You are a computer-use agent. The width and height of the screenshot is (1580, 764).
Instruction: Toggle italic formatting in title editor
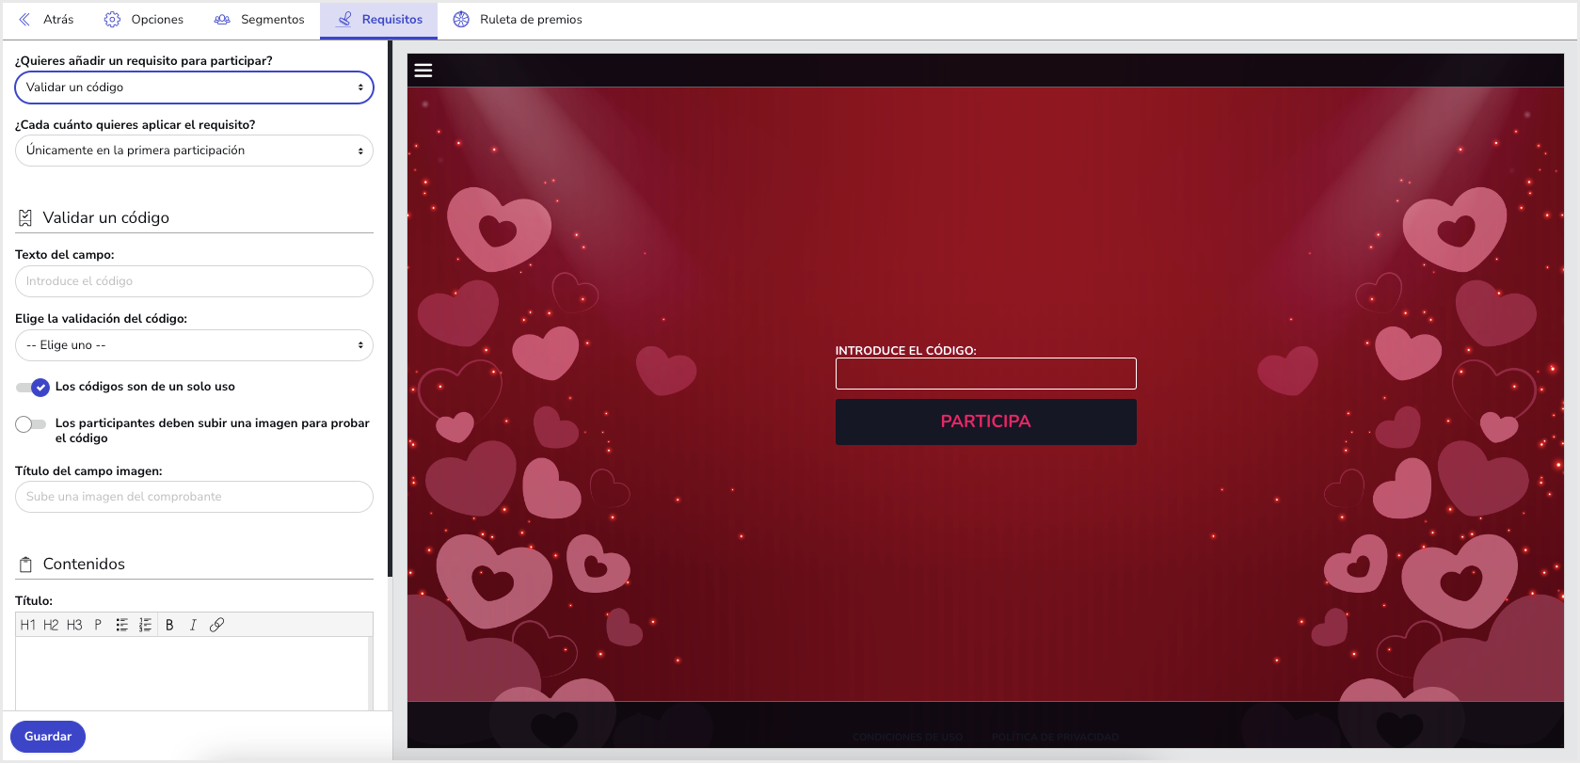click(193, 625)
